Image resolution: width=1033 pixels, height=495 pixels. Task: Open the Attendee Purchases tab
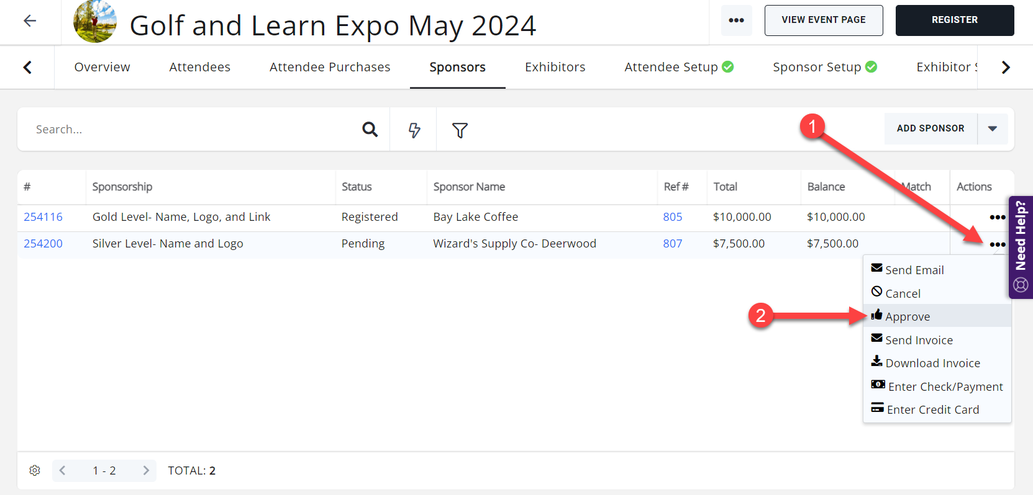point(330,67)
